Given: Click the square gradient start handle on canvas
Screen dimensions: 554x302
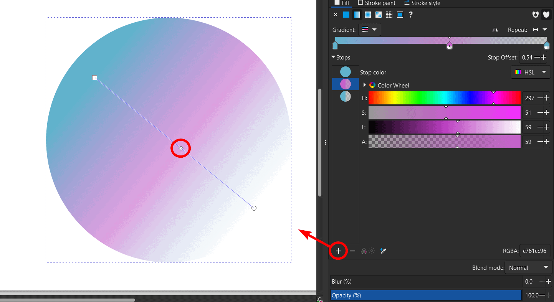Looking at the screenshot, I should (95, 78).
